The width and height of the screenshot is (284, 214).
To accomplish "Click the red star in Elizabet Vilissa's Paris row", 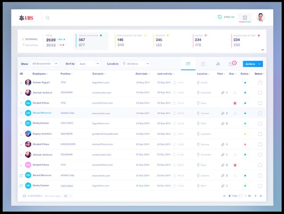I will pyautogui.click(x=235, y=103).
